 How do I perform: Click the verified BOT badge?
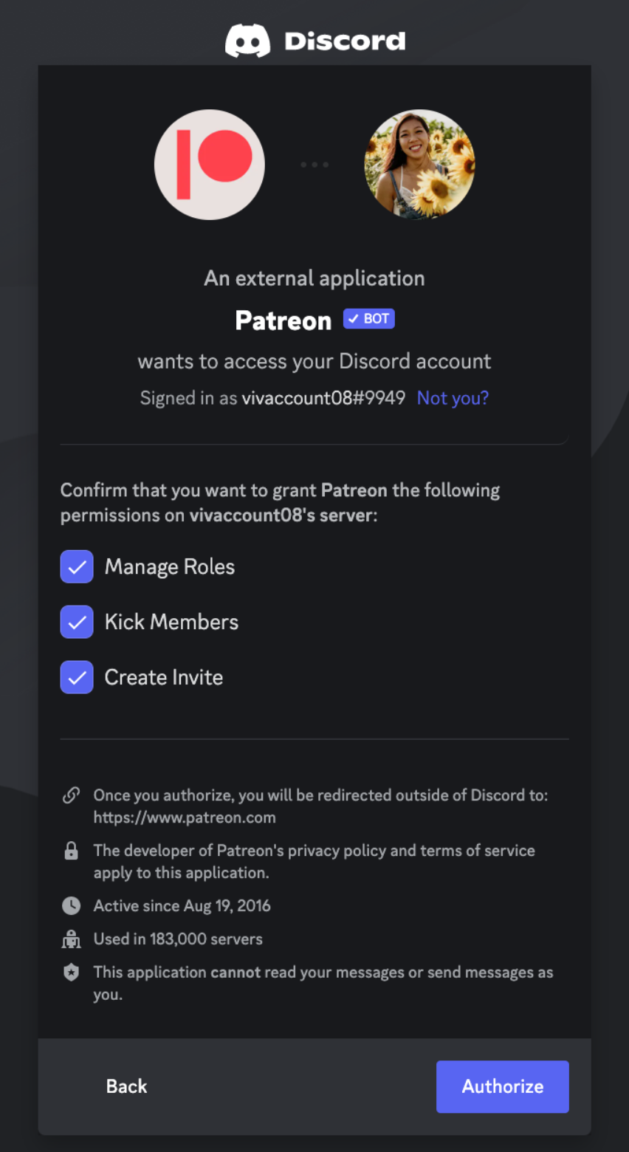point(369,319)
